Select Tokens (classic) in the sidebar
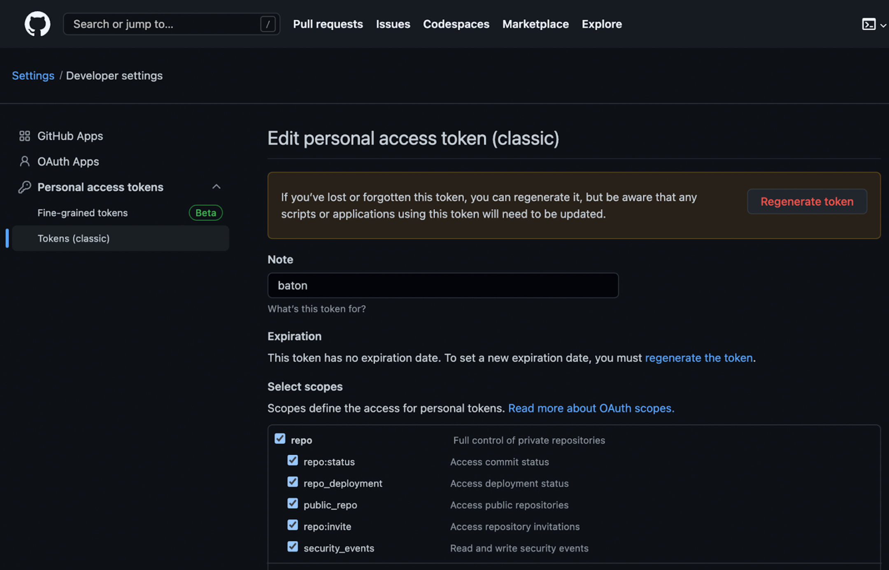The image size is (889, 570). click(74, 238)
